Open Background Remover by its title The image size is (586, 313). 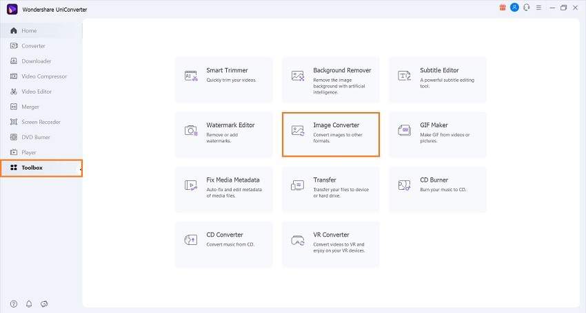pos(343,70)
